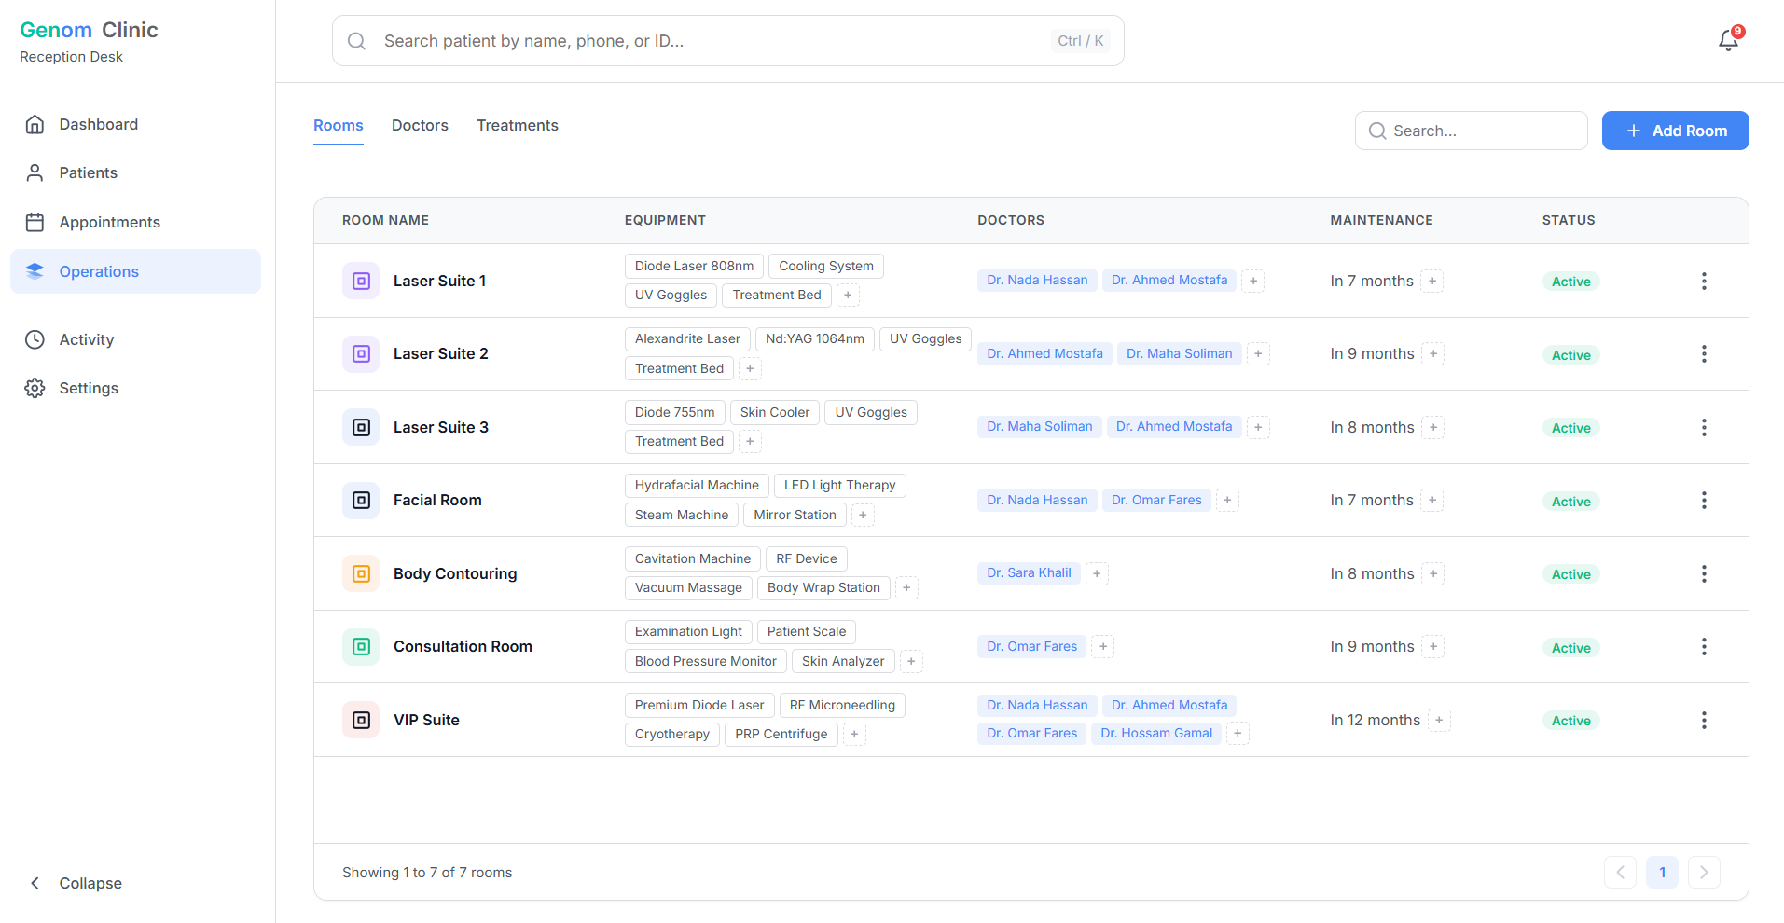Screen dimensions: 1784x923
Task: Open the more options menu for Consultation Room
Action: pyautogui.click(x=1704, y=646)
